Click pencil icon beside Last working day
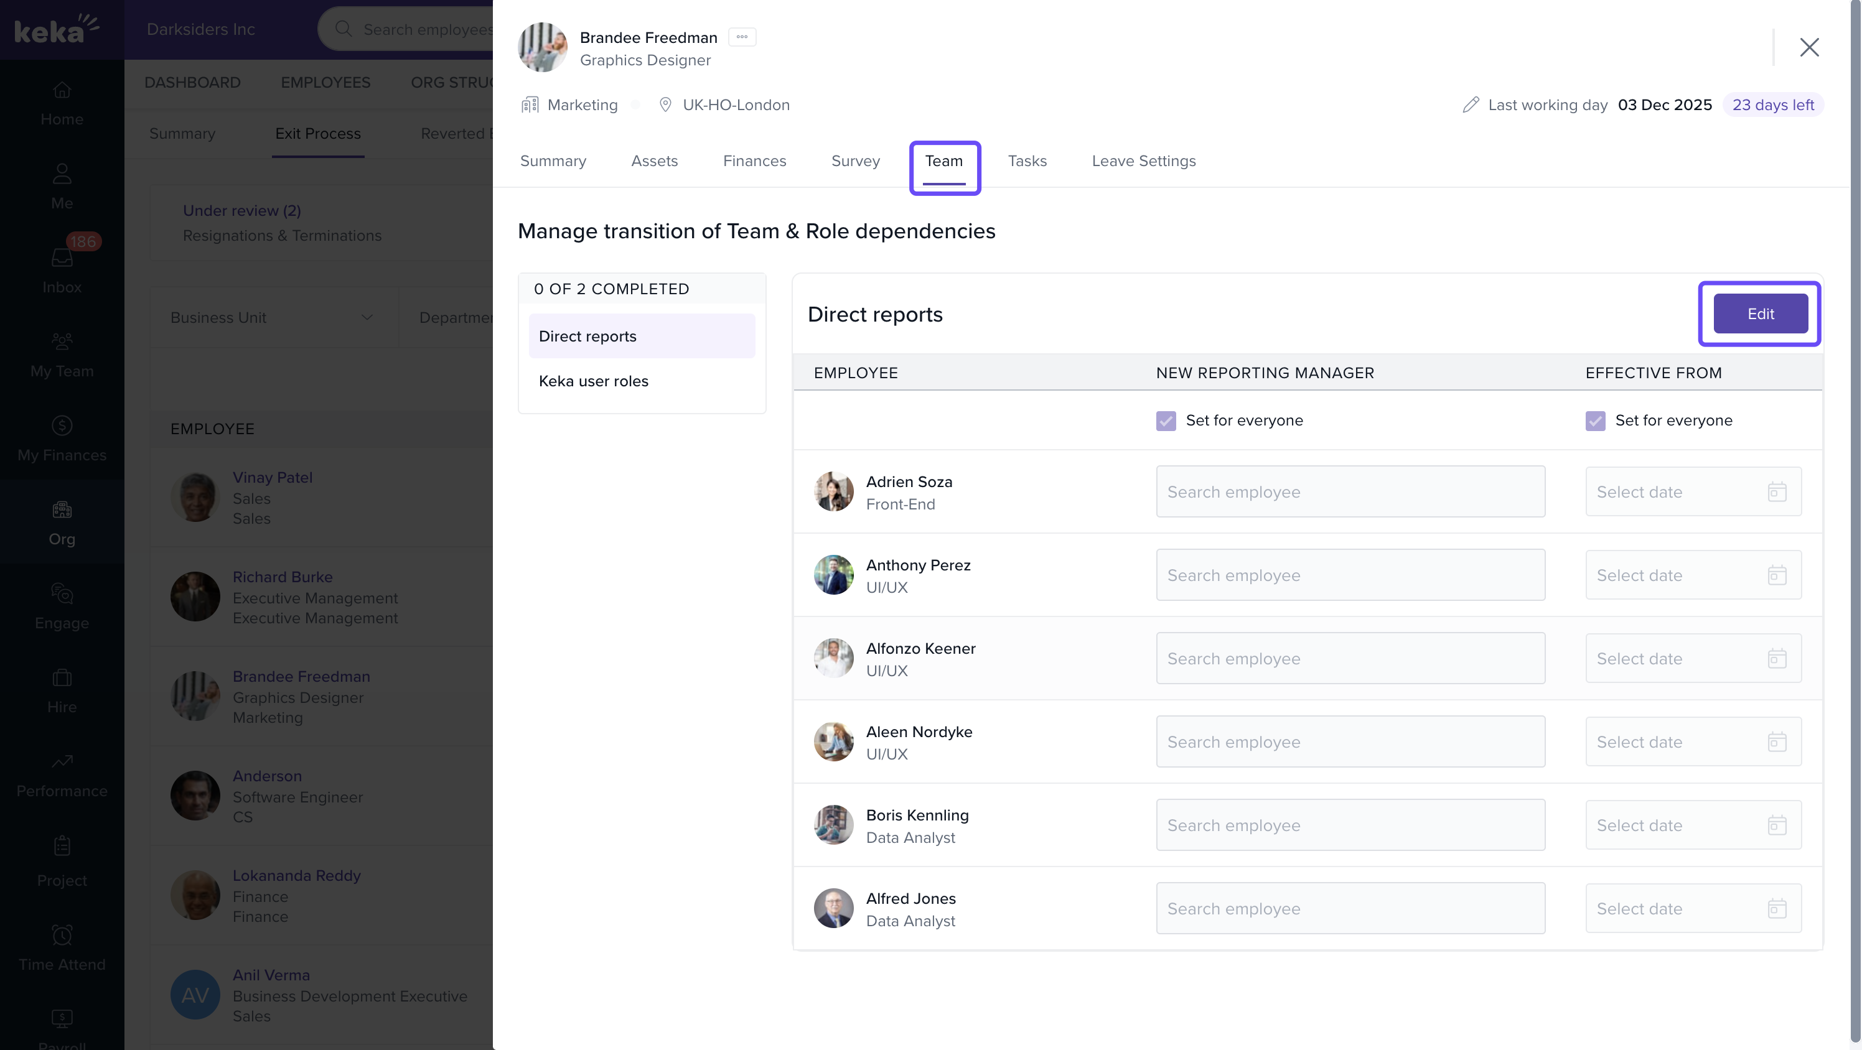The width and height of the screenshot is (1862, 1050). [1470, 105]
